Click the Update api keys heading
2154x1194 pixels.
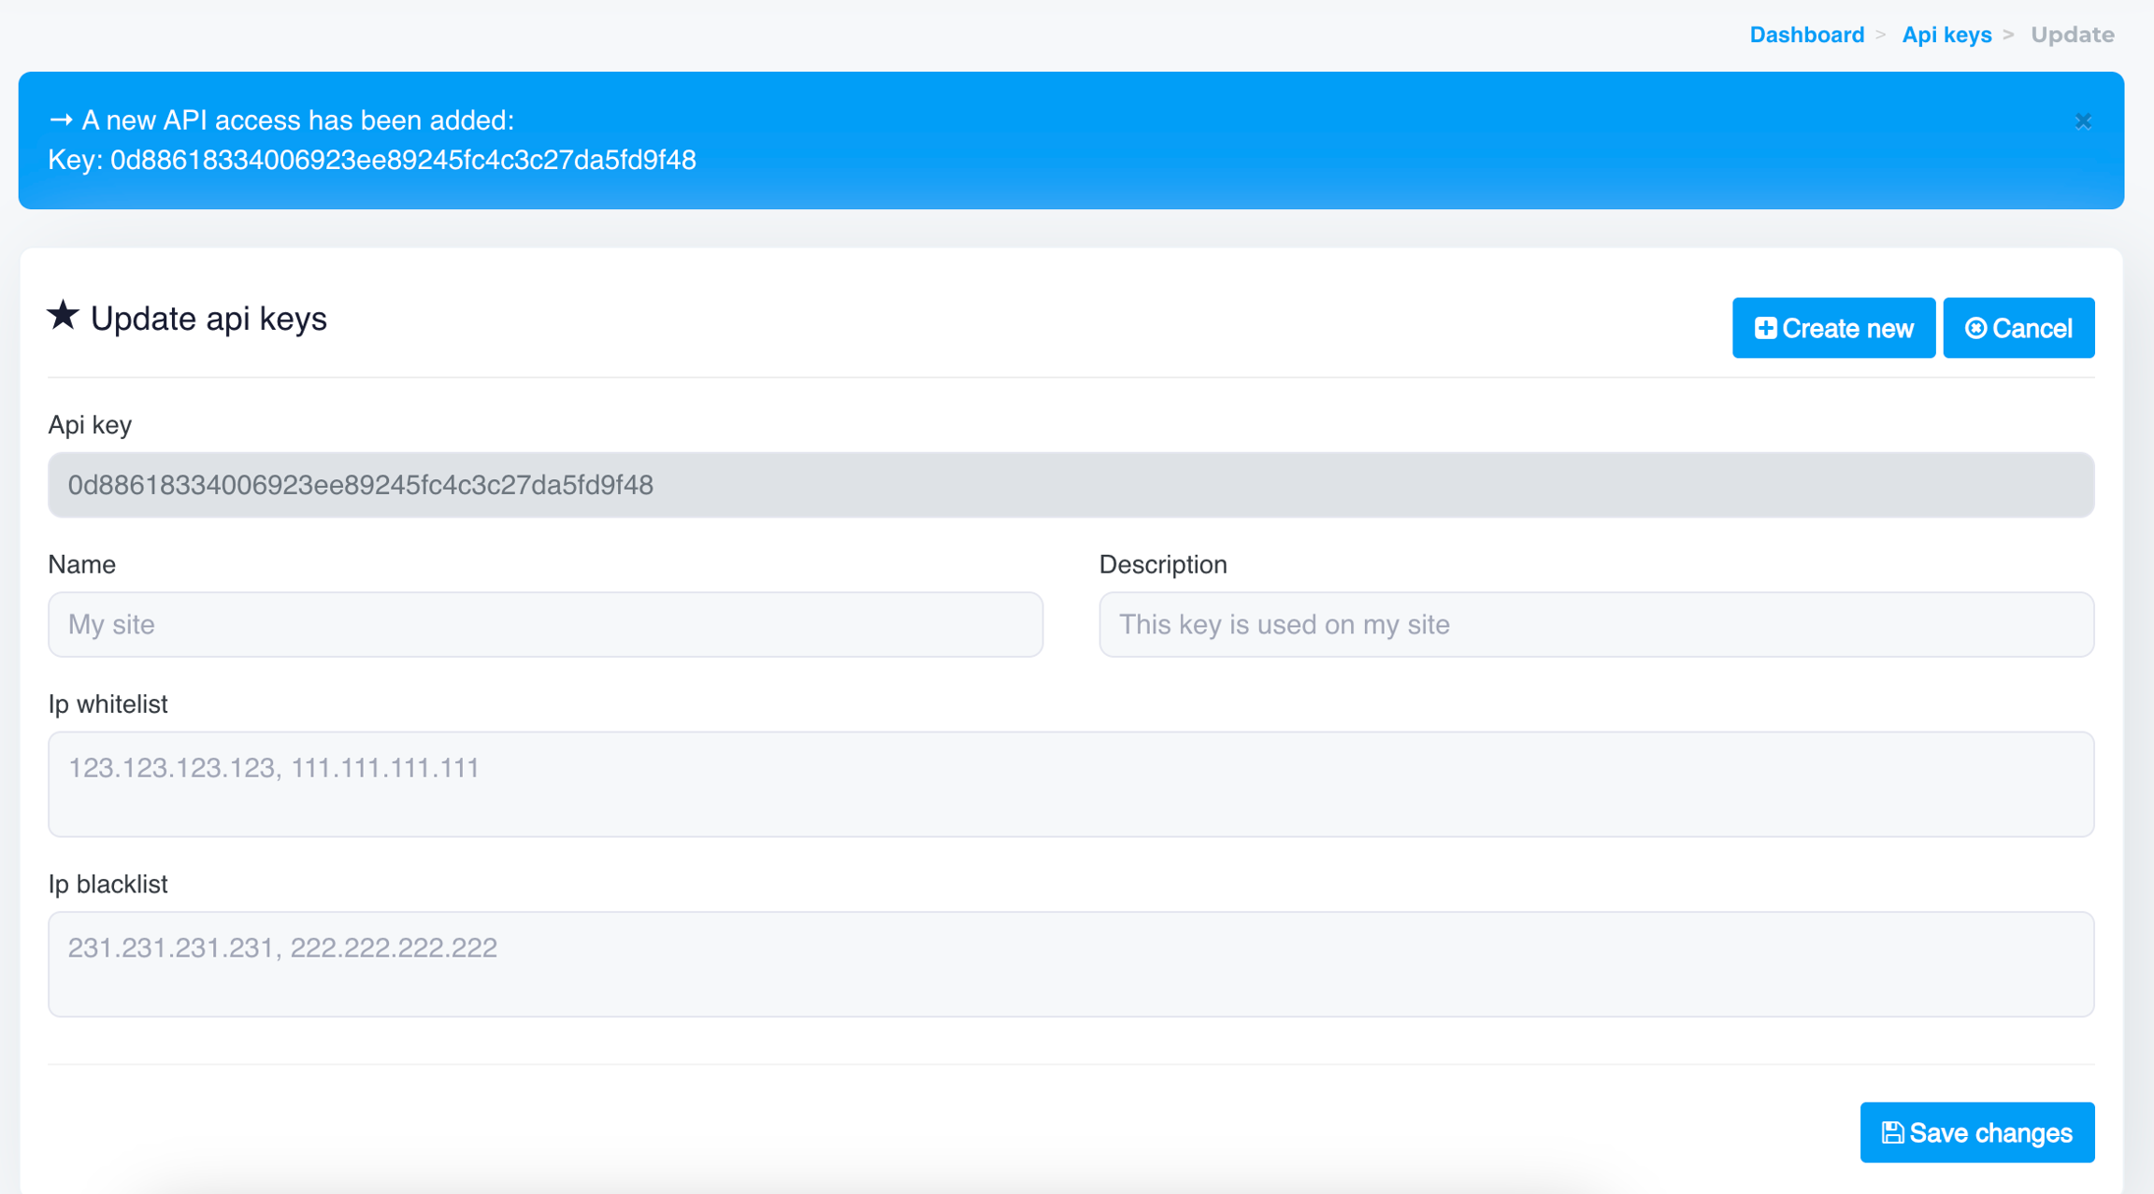pyautogui.click(x=208, y=320)
